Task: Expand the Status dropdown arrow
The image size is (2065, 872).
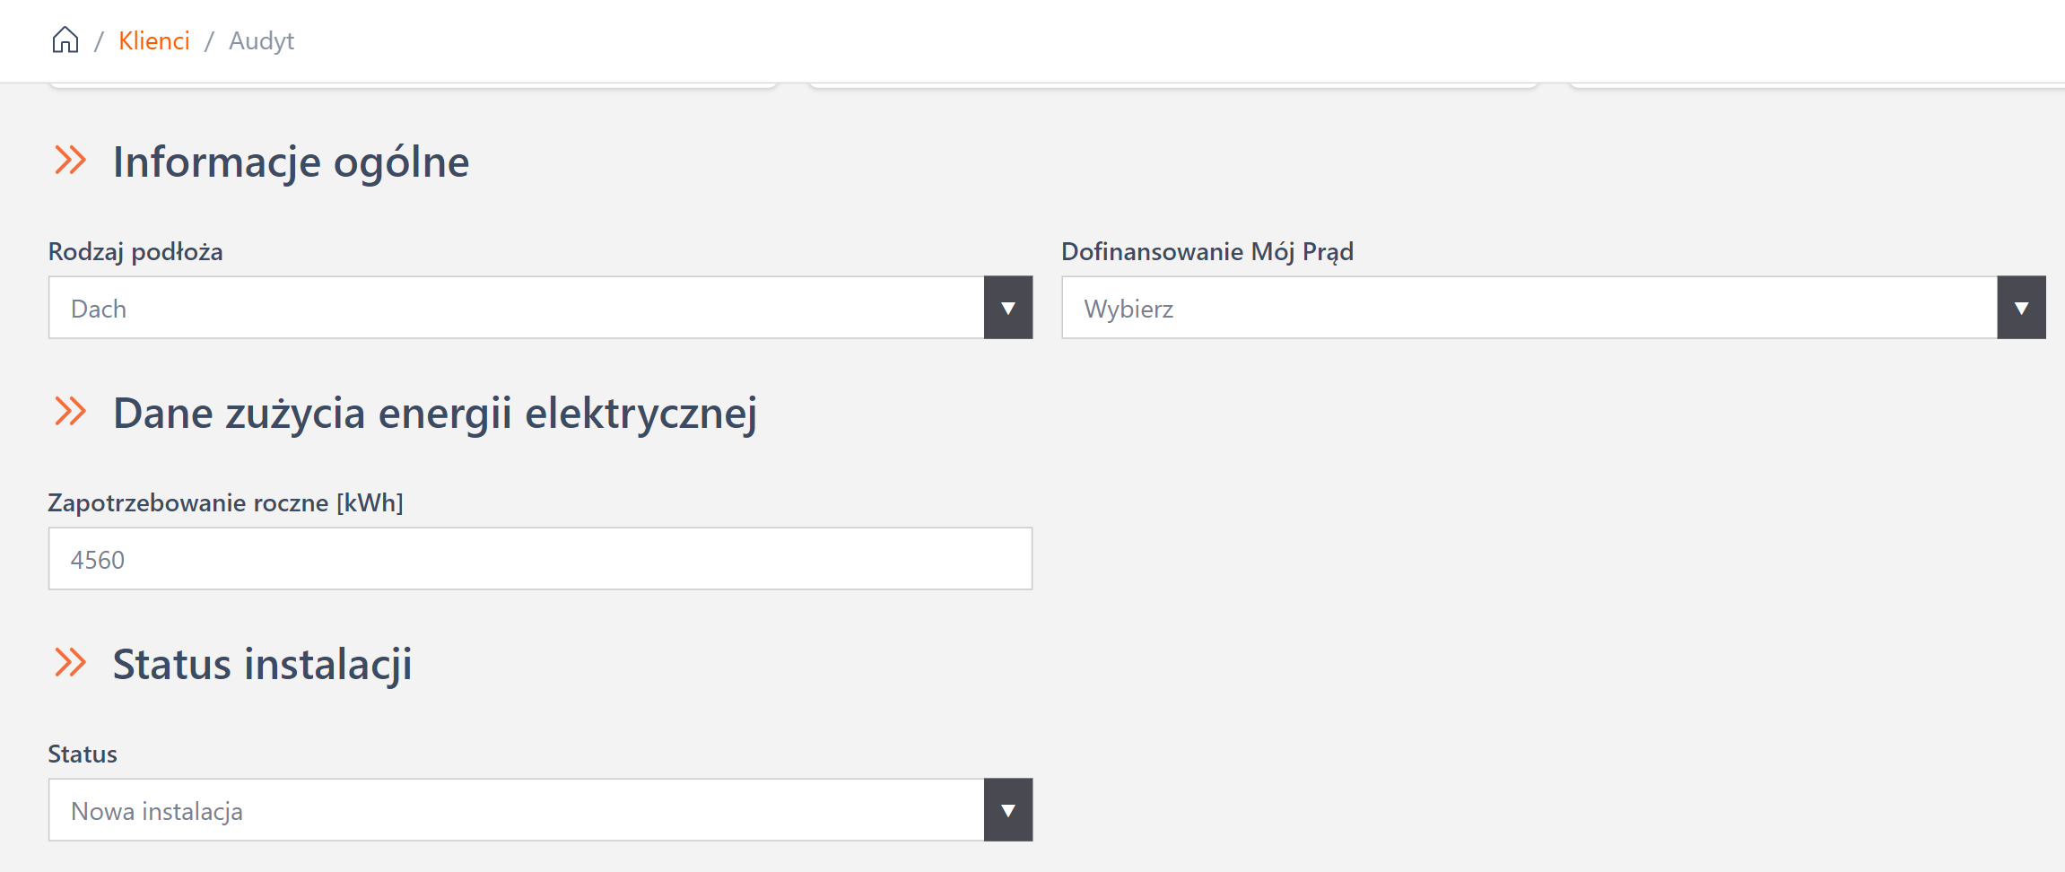Action: (1008, 810)
